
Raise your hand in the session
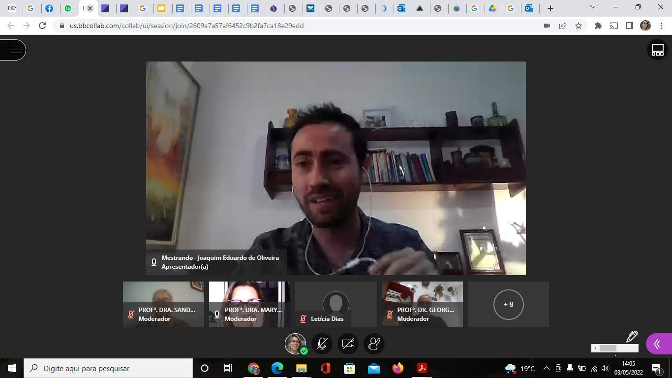click(374, 344)
